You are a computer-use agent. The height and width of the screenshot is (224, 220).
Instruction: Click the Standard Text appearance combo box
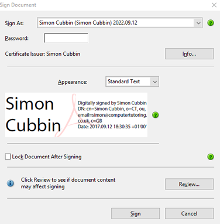coord(132,82)
